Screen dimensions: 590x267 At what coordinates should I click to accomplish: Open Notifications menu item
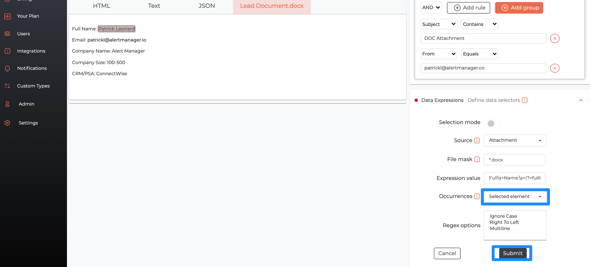[32, 68]
